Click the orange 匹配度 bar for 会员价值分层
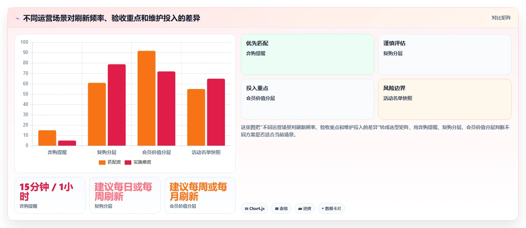The image size is (526, 228). (x=146, y=98)
